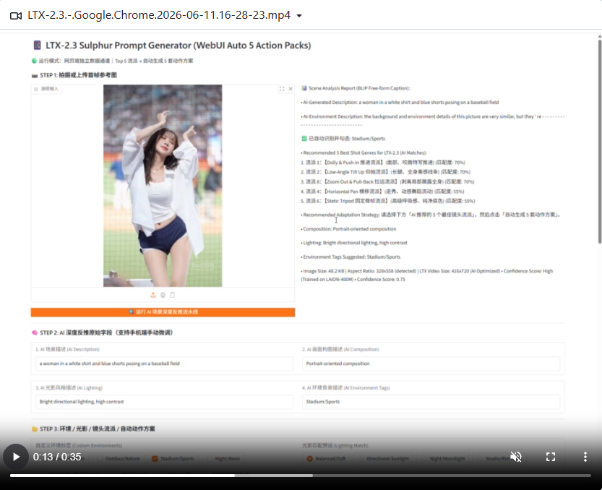Click the video camera icon beside file name
Image resolution: width=602 pixels, height=490 pixels.
(16, 16)
